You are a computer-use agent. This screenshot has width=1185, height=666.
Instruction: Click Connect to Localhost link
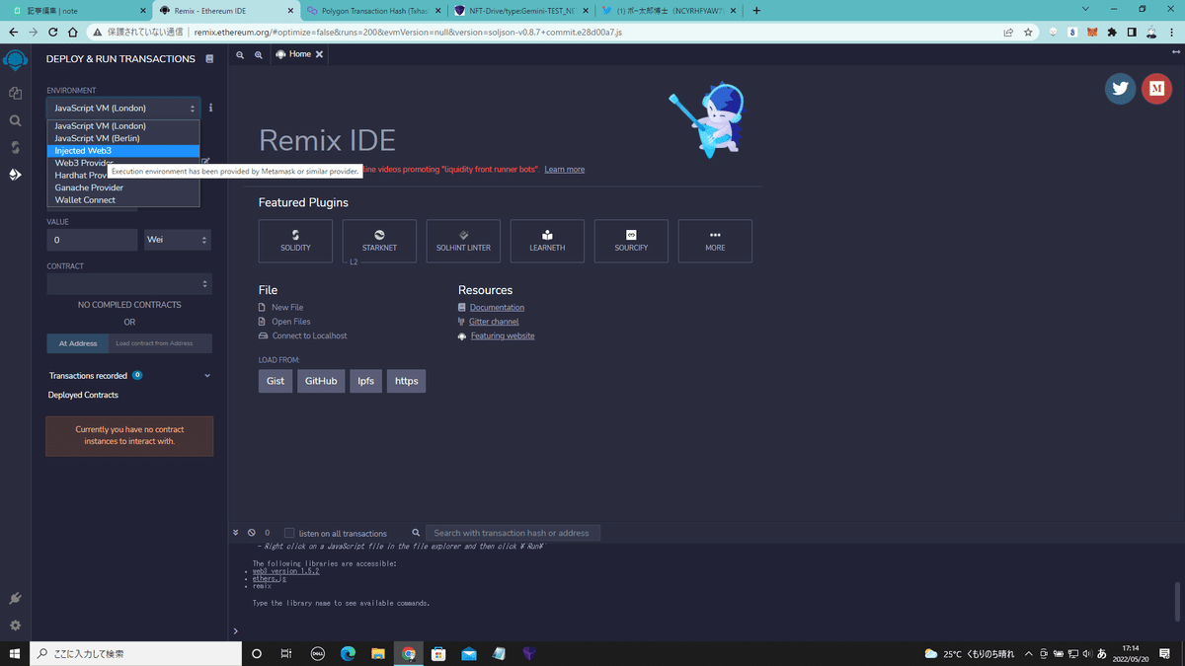pyautogui.click(x=310, y=335)
